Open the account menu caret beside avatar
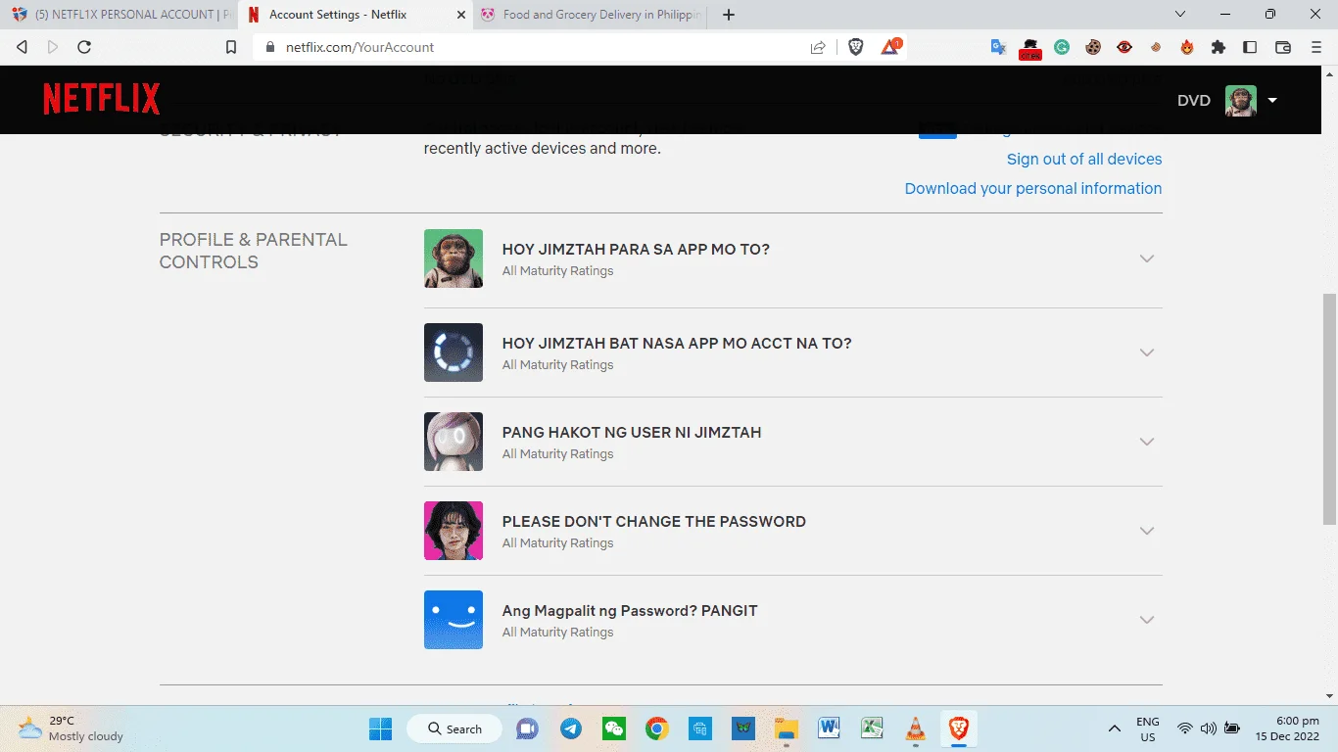The width and height of the screenshot is (1338, 752). 1272,101
